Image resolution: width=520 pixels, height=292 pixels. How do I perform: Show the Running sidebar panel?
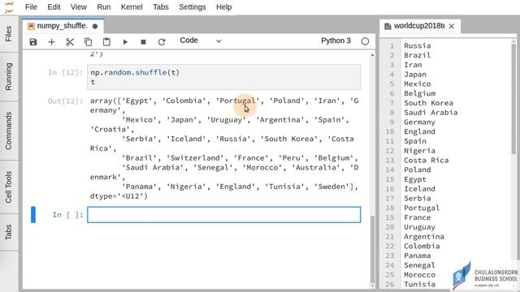tap(9, 76)
